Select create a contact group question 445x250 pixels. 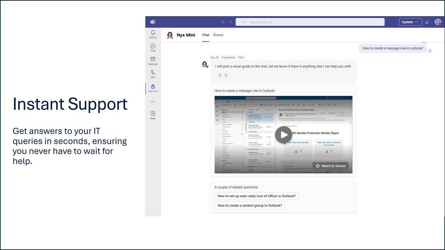(x=250, y=205)
